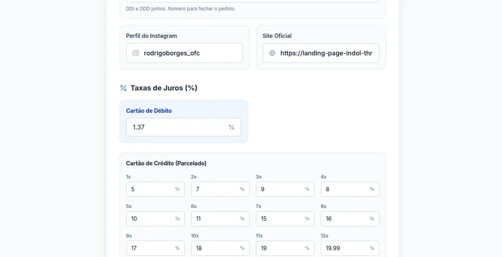Click the globe icon in Site Oficial field
Image resolution: width=502 pixels, height=257 pixels.
point(272,53)
